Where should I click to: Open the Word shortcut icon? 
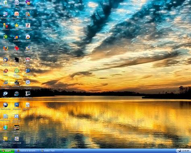coord(17,2)
